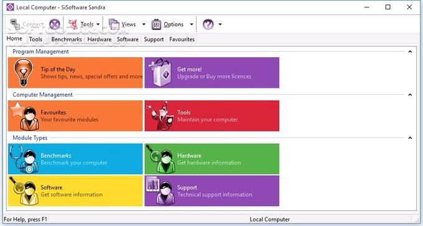
Task: Minimize the Sandra window
Action: pyautogui.click(x=366, y=7)
